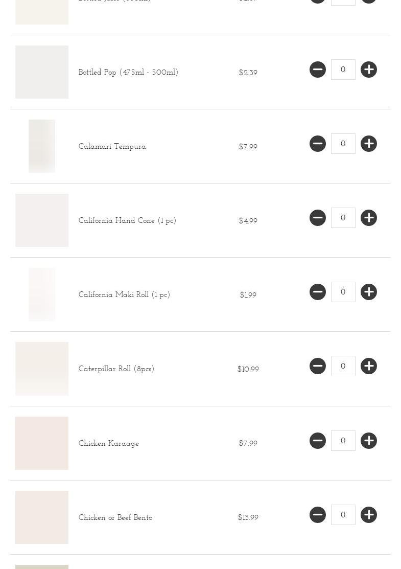Image resolution: width=401 pixels, height=569 pixels.
Task: Click the minus icon for Caterpillar Roll
Action: point(318,366)
